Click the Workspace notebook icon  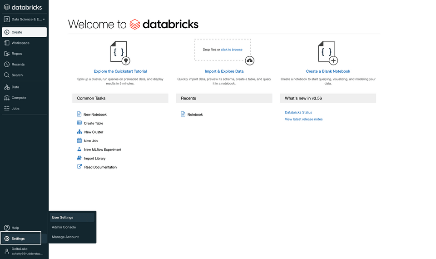7,43
